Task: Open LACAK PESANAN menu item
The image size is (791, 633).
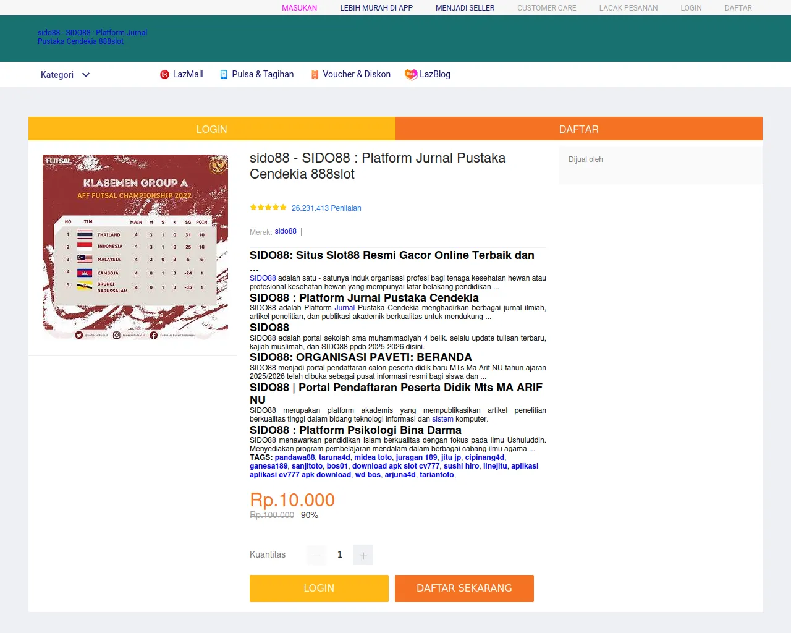Action: (628, 8)
